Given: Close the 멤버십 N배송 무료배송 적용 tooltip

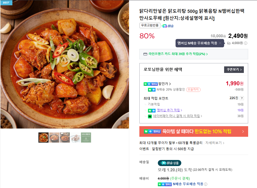Looking at the screenshot, I should (x=220, y=43).
